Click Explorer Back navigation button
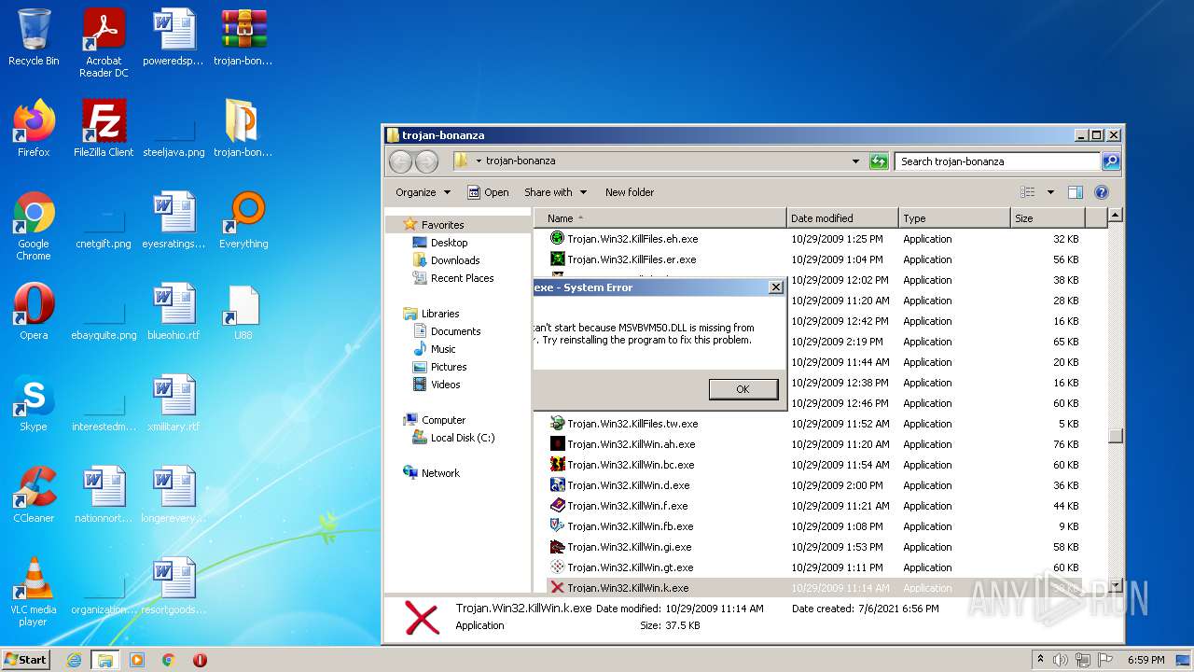The image size is (1194, 672). coord(400,161)
